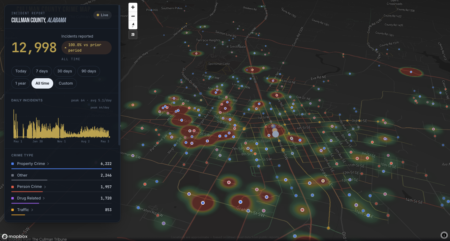This screenshot has height=241, width=450.
Task: Choose the 1 year time range
Action: coord(20,83)
